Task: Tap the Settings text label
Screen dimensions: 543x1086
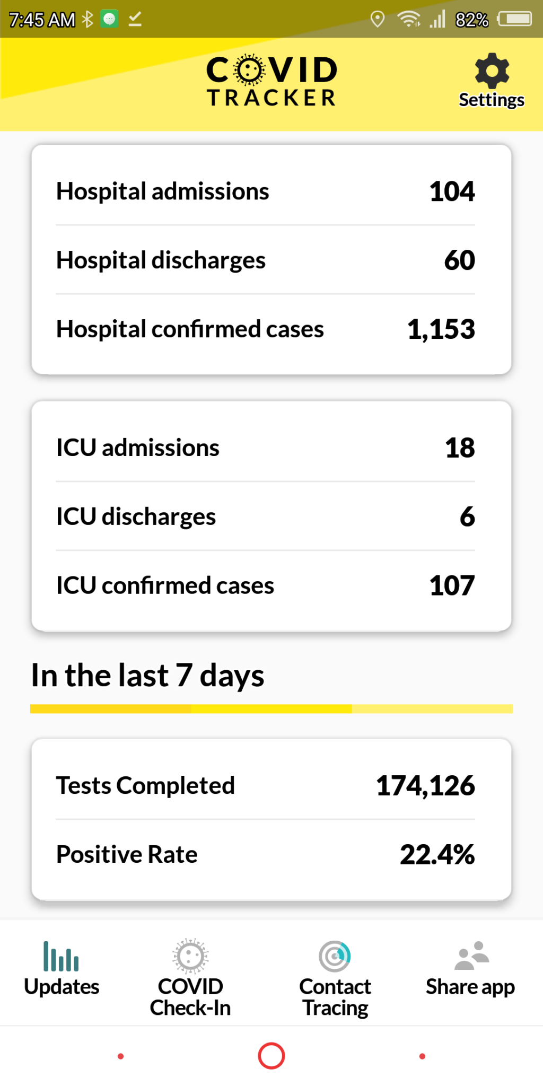Action: pyautogui.click(x=492, y=100)
